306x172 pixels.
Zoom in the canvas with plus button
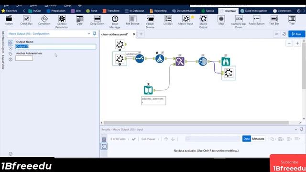coord(297,43)
